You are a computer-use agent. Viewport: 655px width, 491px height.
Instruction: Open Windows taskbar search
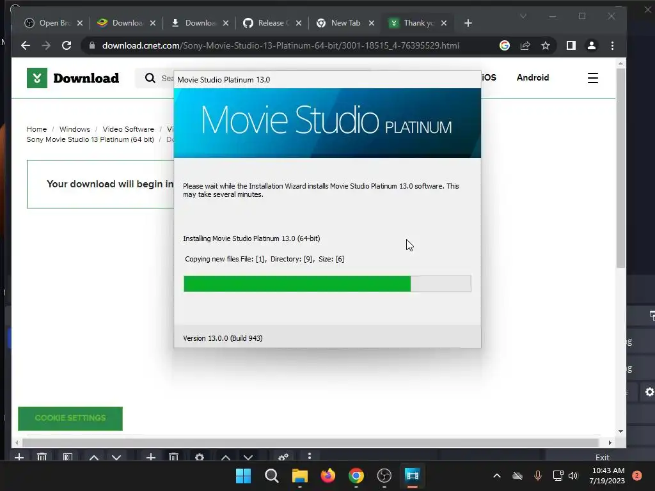click(x=271, y=476)
